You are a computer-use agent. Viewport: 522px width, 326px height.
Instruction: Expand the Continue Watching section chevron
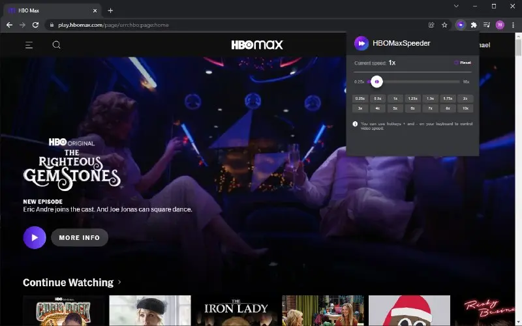pyautogui.click(x=119, y=282)
